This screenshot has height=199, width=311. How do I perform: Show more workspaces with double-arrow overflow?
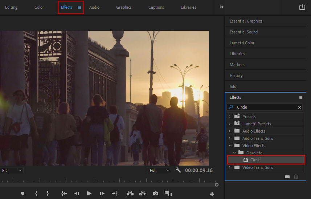pos(222,7)
